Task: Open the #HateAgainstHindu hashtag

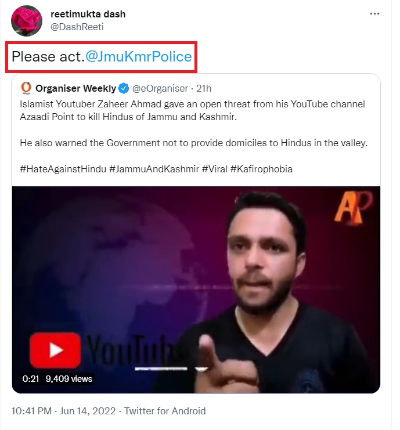Action: tap(63, 169)
